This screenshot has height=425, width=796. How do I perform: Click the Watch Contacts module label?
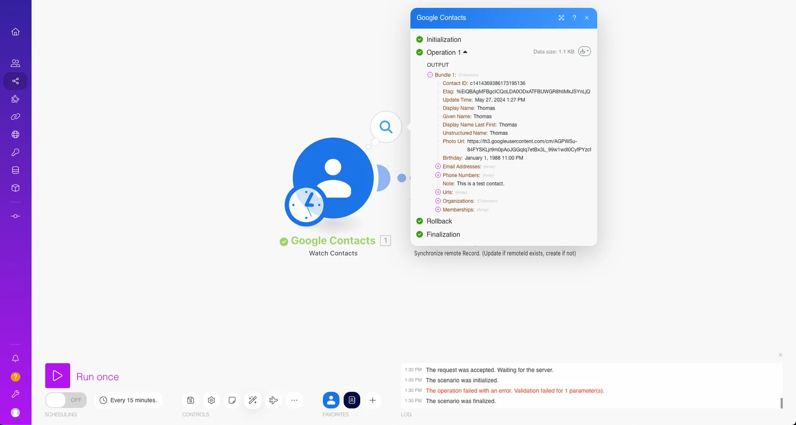tap(333, 254)
